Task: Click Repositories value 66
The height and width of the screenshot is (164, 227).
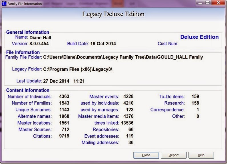Action: pyautogui.click(x=131, y=129)
